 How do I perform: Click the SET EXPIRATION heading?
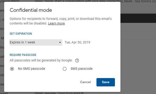pos(21,34)
